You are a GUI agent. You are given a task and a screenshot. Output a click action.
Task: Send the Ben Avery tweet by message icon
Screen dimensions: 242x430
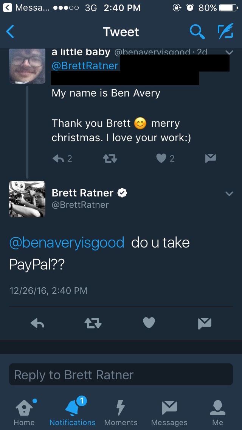tap(210, 159)
